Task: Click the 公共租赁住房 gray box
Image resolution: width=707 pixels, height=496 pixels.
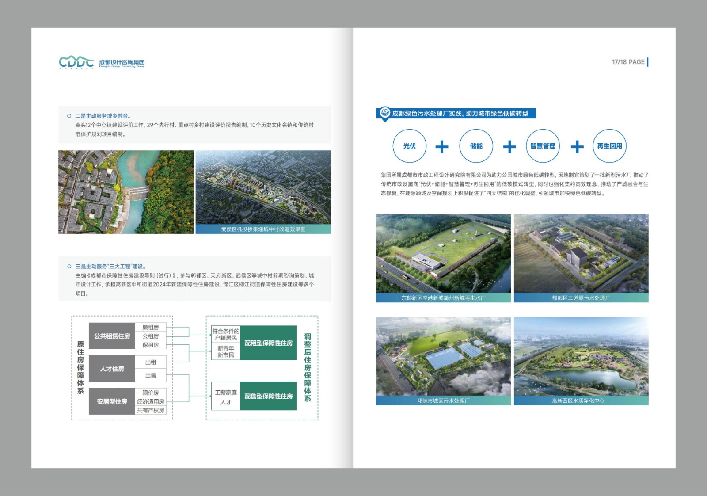Action: pos(112,336)
